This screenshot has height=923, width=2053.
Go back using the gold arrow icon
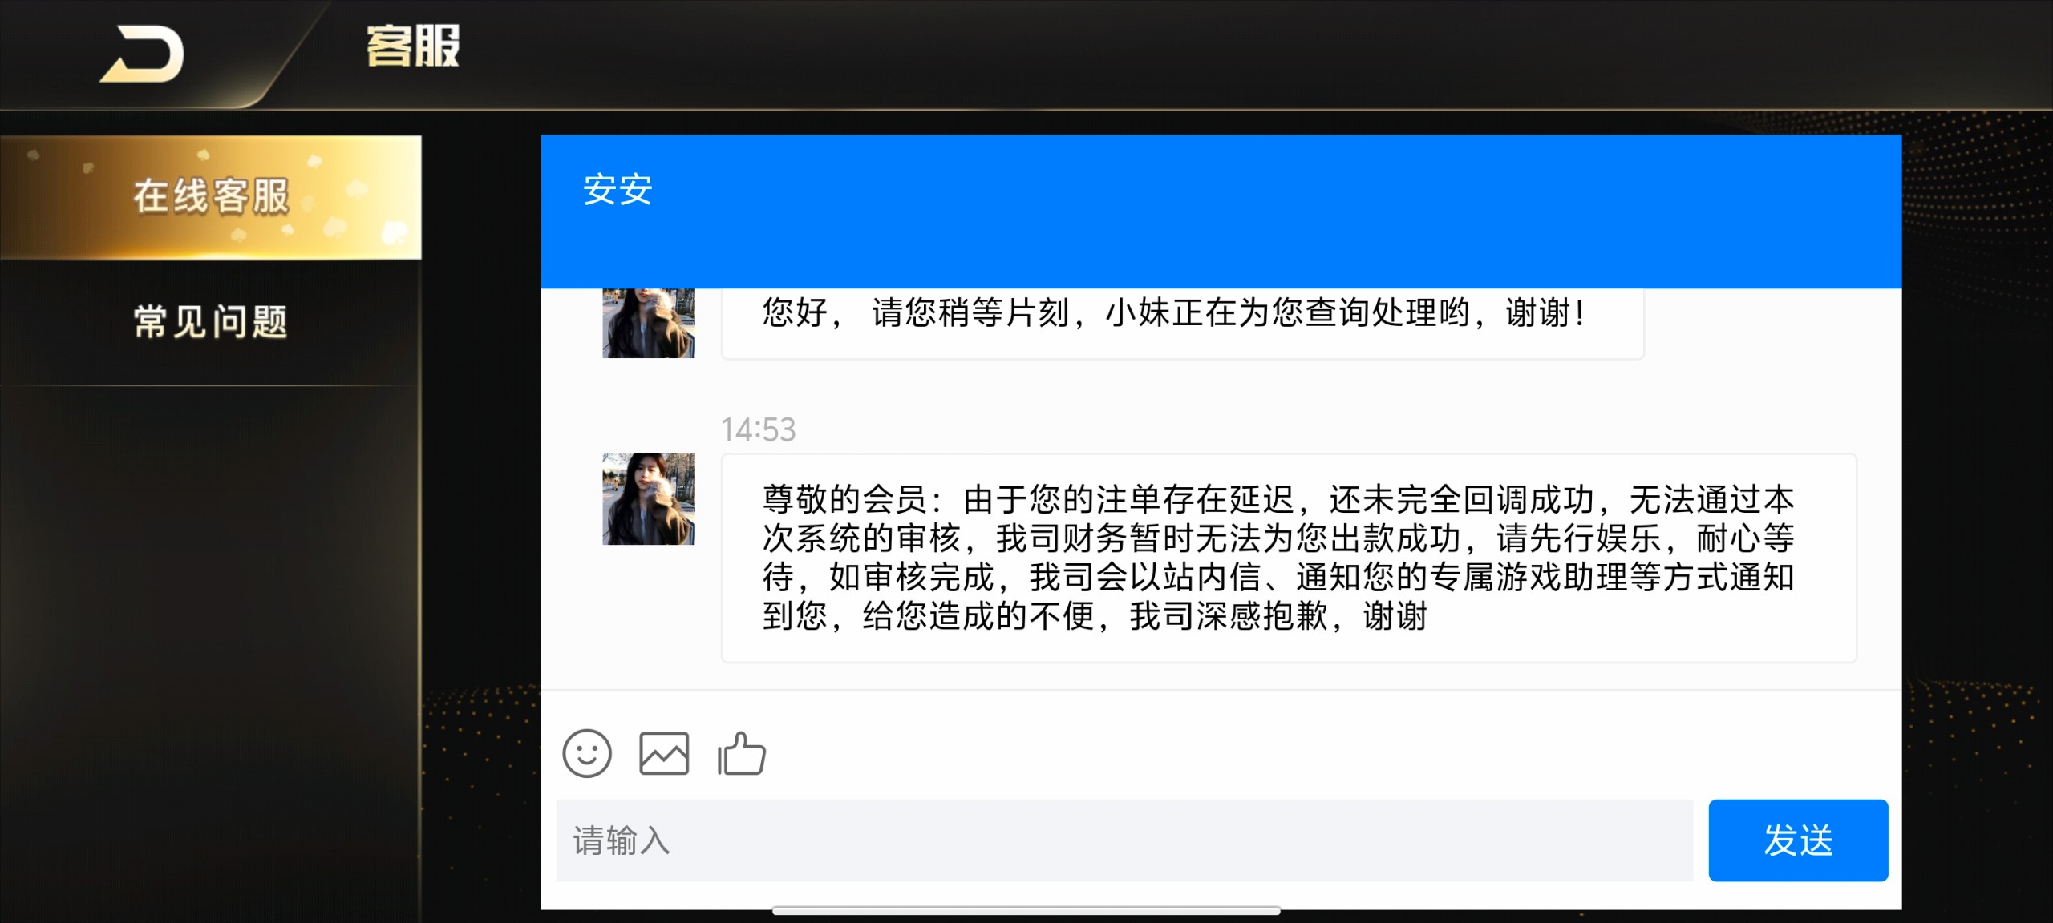[x=143, y=54]
